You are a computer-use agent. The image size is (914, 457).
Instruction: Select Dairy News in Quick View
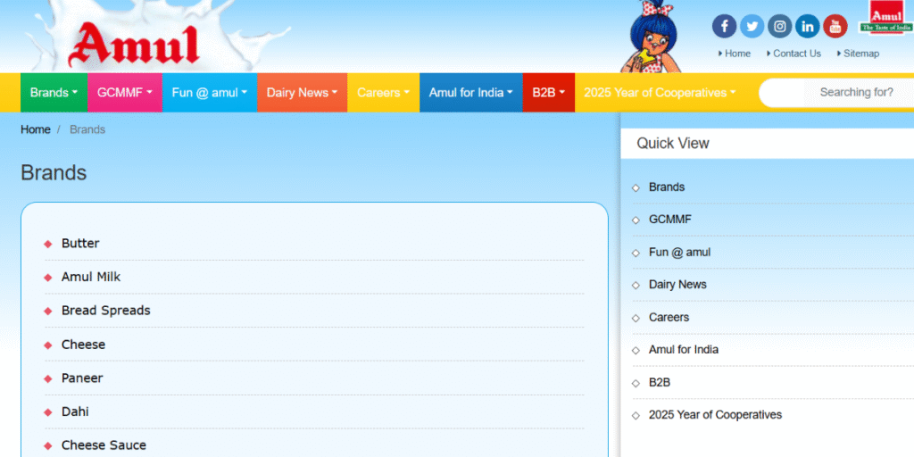click(677, 285)
